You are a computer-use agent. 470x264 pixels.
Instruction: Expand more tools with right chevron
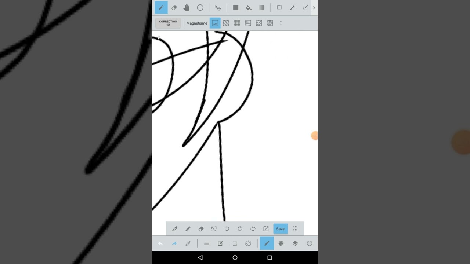314,8
